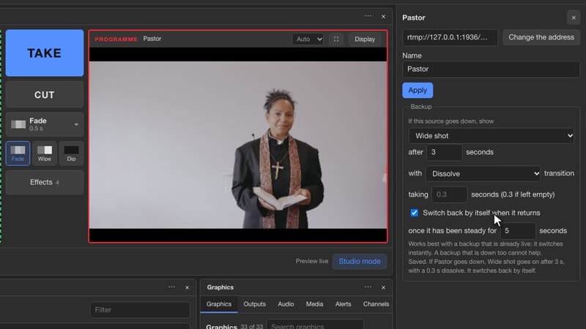Select the Dip transition icon

71,154
